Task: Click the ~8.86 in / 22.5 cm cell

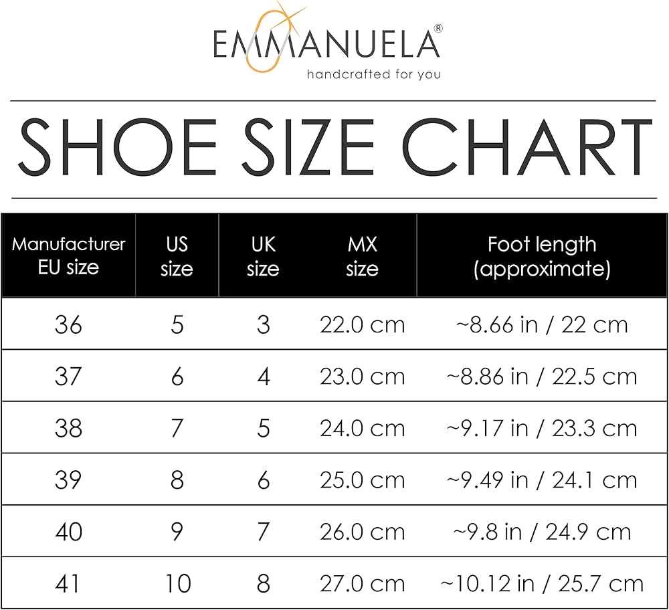Action: tap(541, 377)
